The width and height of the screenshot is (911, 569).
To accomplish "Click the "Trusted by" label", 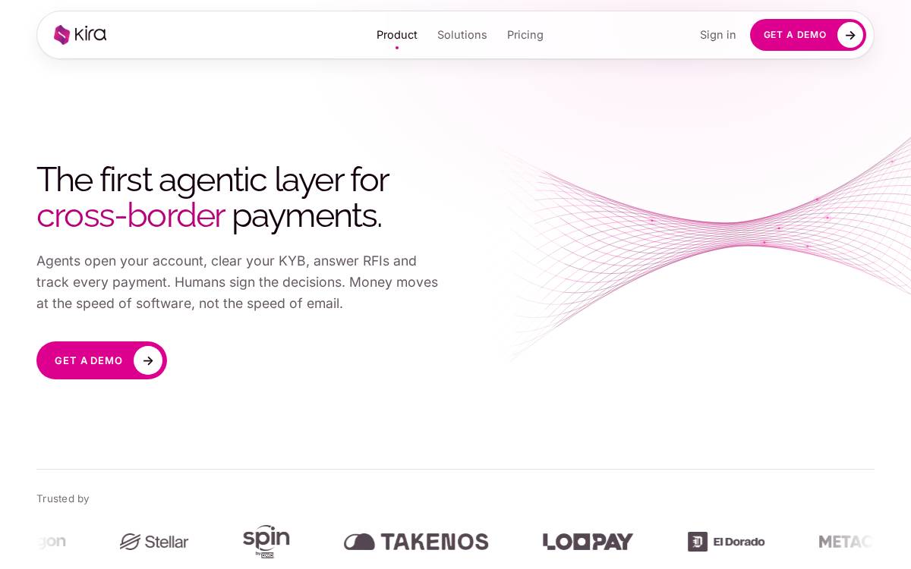I will click(x=63, y=498).
